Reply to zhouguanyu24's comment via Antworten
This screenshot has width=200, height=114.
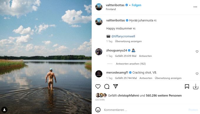coord(145,56)
